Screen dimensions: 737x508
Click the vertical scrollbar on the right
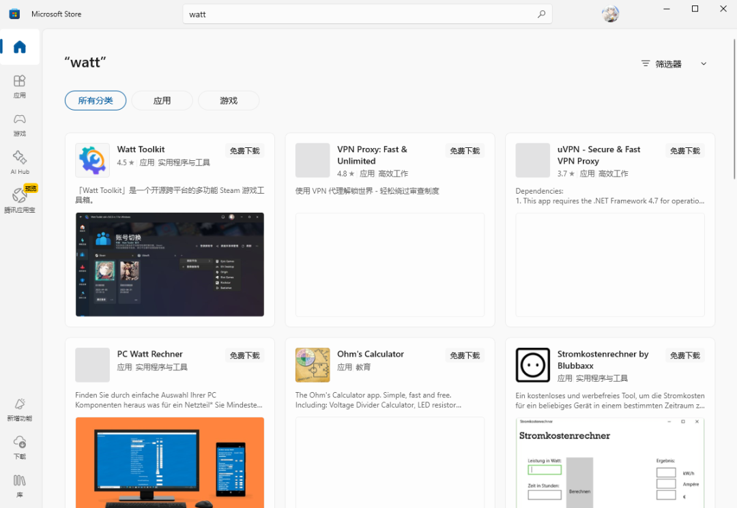(734, 109)
